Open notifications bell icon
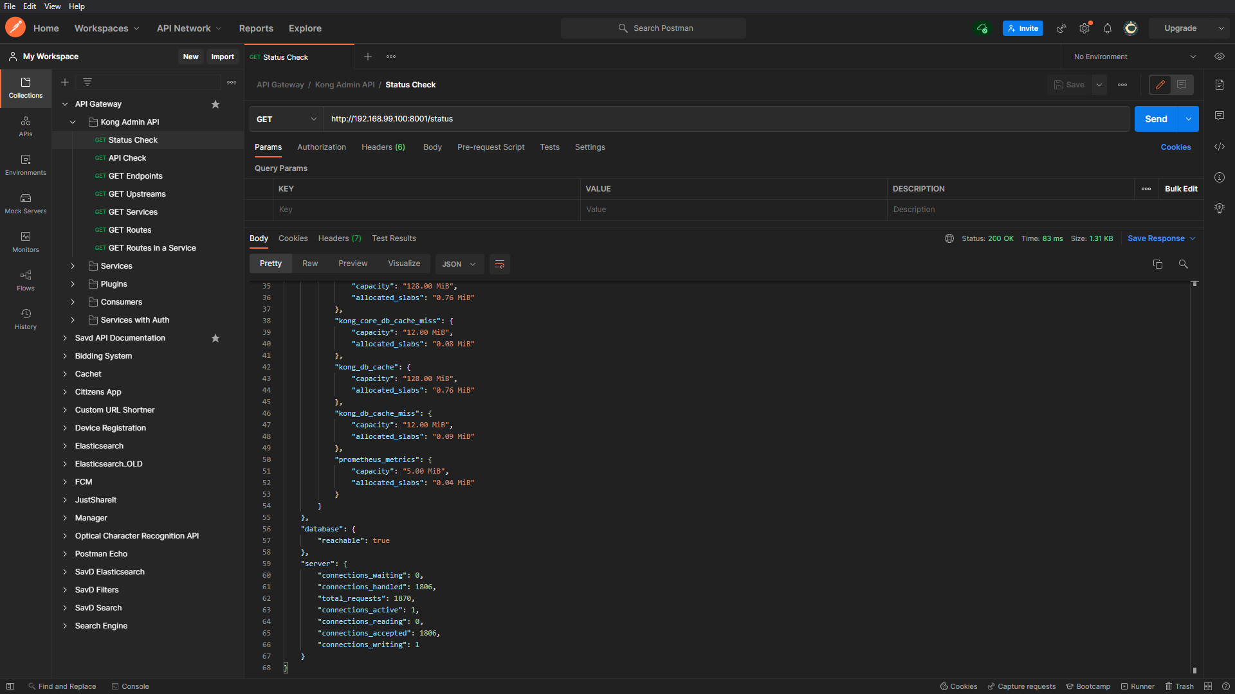This screenshot has width=1235, height=694. click(x=1107, y=28)
